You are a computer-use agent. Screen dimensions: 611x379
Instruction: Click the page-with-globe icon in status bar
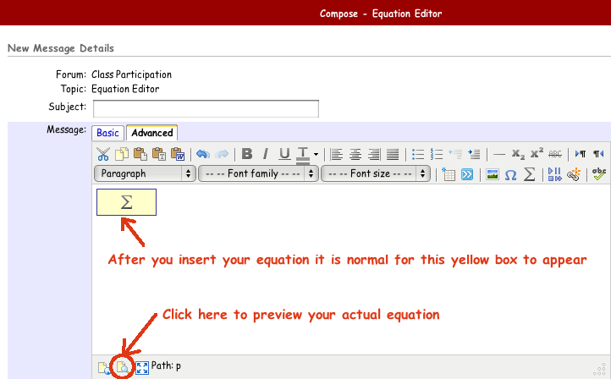pos(103,368)
